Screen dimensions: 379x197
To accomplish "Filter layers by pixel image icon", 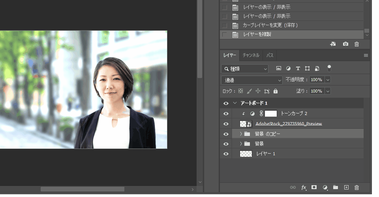I will 279,69.
